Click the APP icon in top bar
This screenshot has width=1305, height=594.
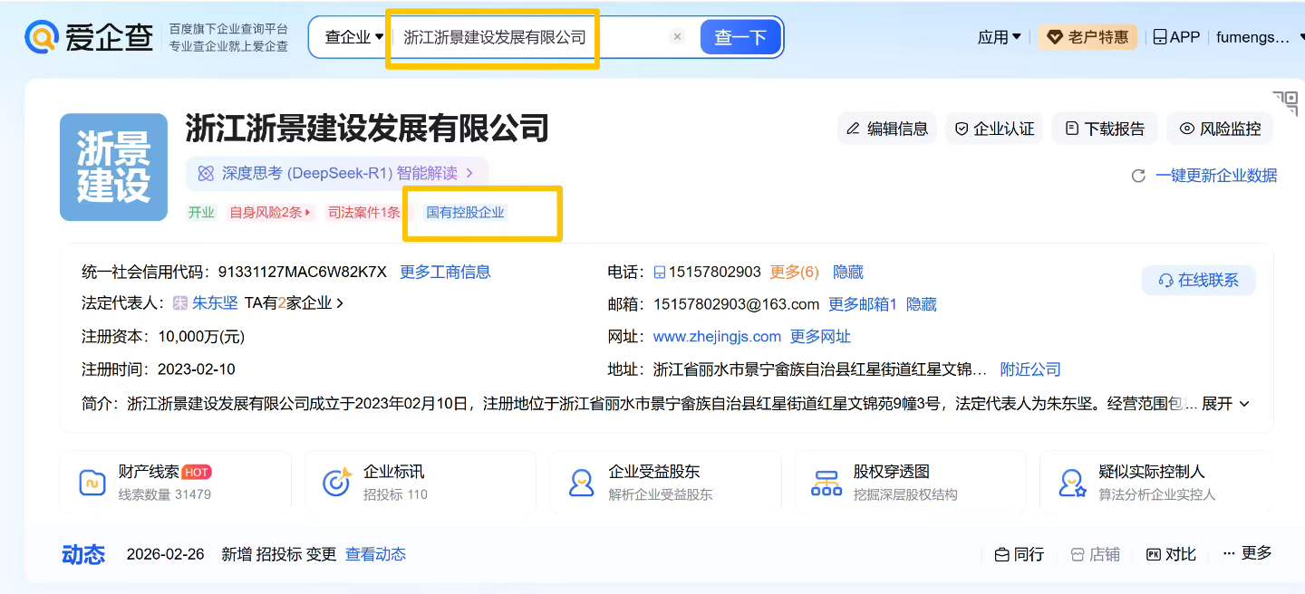tap(1161, 36)
